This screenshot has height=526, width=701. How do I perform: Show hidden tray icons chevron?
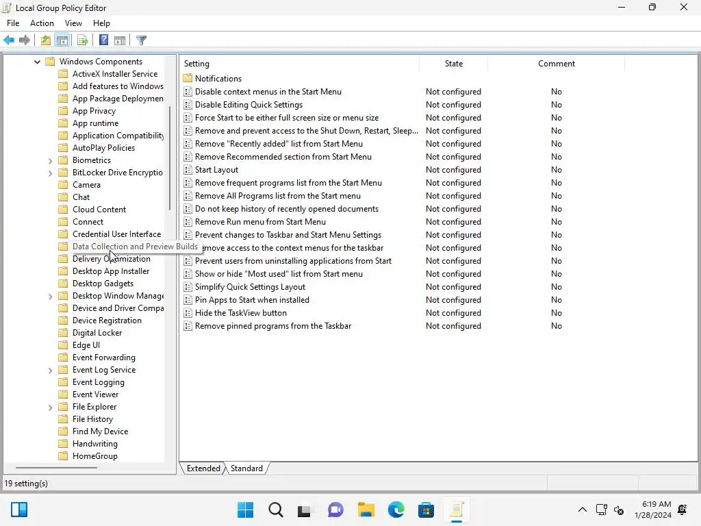pyautogui.click(x=582, y=510)
